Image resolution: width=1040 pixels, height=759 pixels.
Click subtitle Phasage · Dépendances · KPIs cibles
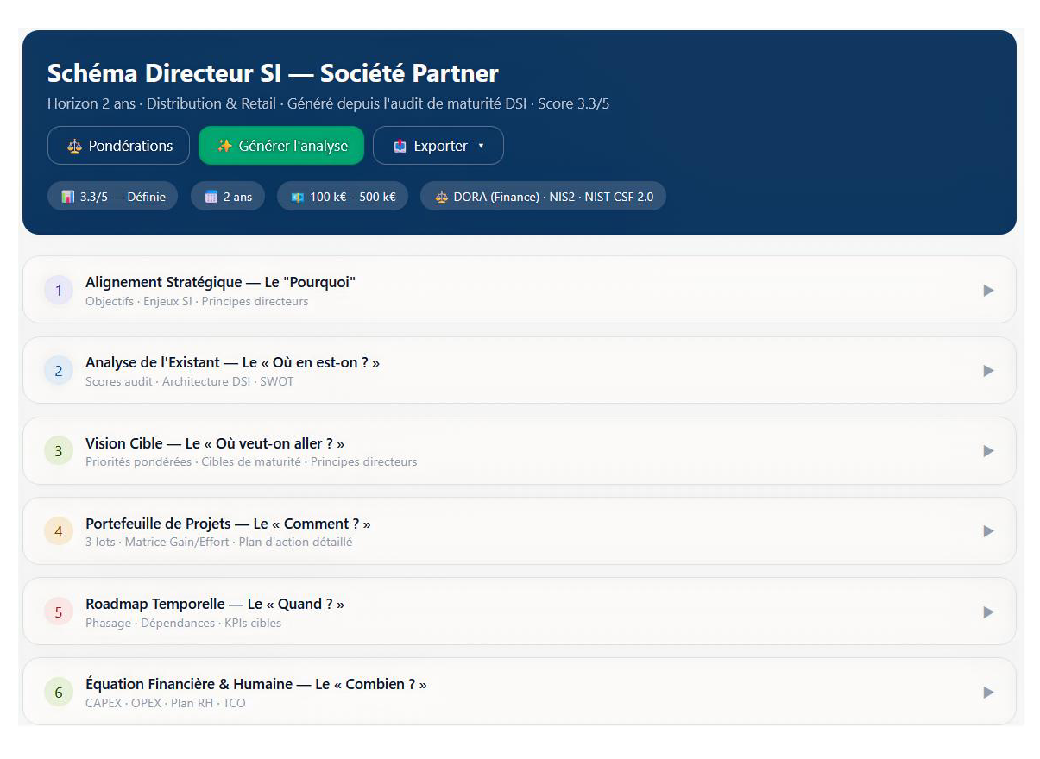tap(184, 623)
